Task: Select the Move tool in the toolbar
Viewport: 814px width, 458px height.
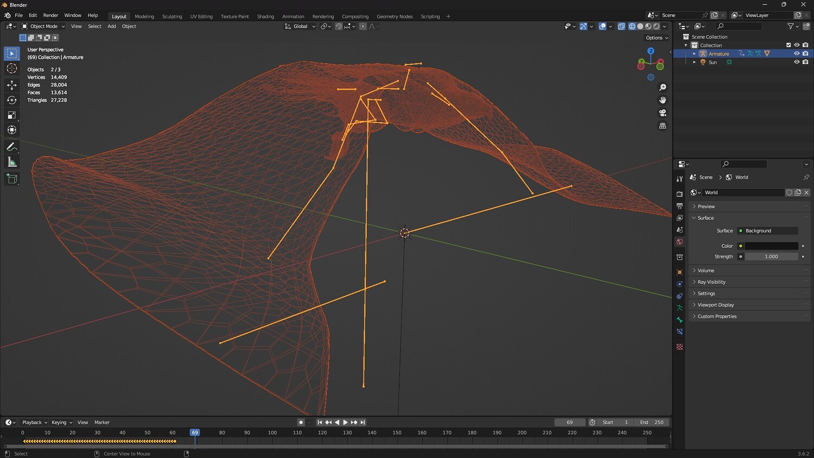Action: click(11, 85)
